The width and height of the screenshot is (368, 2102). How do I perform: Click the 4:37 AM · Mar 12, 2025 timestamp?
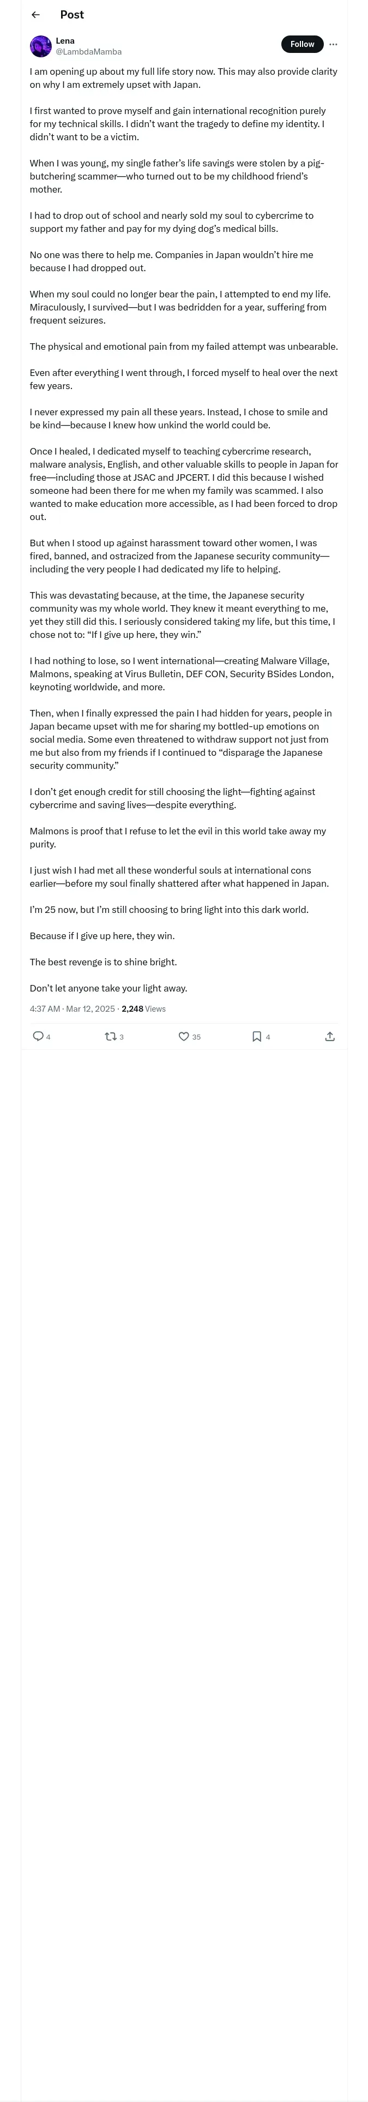(72, 1008)
